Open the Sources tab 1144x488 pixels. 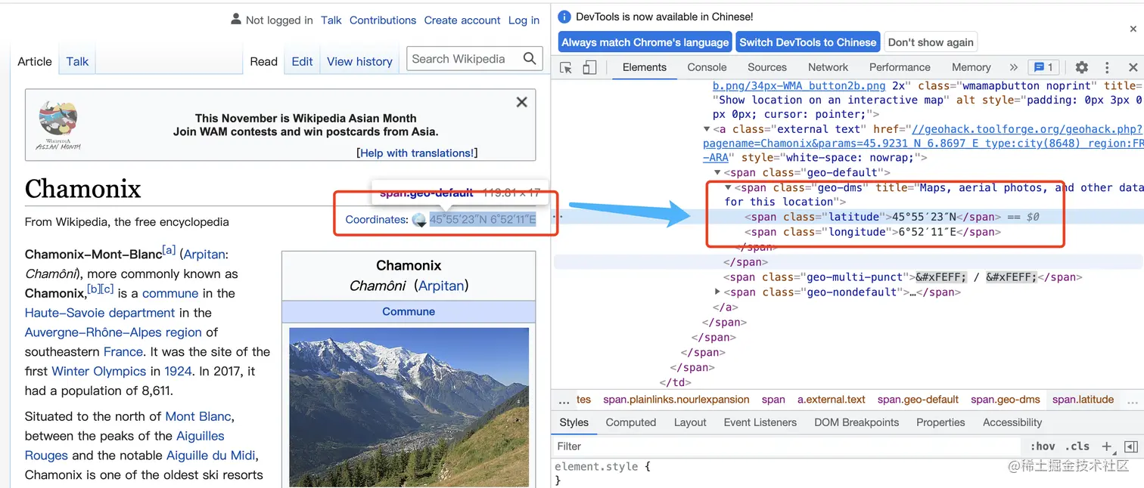click(767, 67)
